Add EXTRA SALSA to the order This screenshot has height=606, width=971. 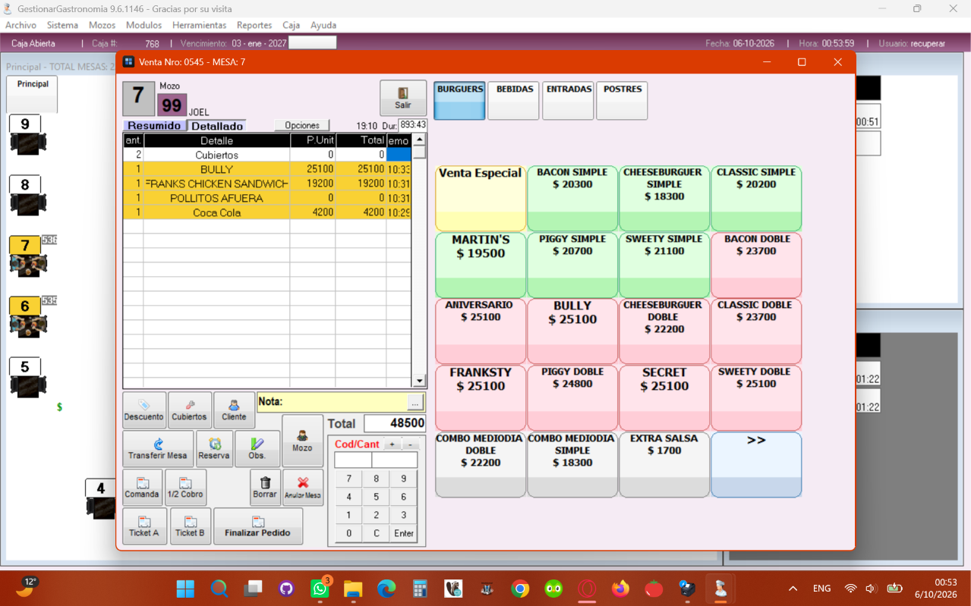[x=664, y=465]
